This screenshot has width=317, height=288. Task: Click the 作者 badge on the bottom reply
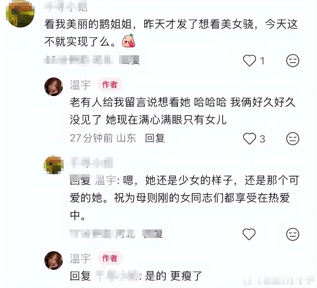click(109, 258)
